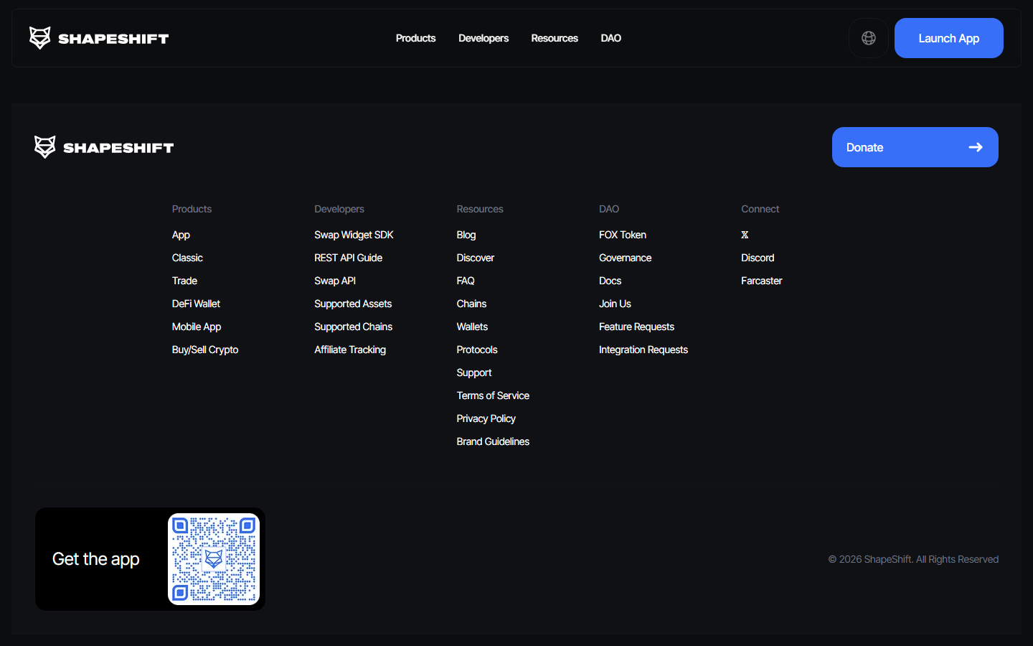Open the App footer link

(181, 235)
